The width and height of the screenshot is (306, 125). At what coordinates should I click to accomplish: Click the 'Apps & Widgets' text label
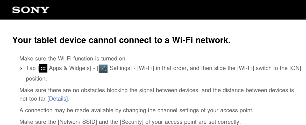(69, 68)
